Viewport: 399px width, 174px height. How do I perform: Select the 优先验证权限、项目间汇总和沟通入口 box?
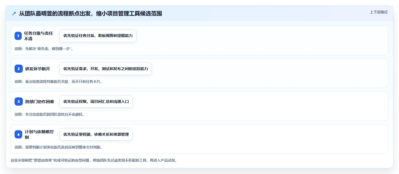point(96,101)
